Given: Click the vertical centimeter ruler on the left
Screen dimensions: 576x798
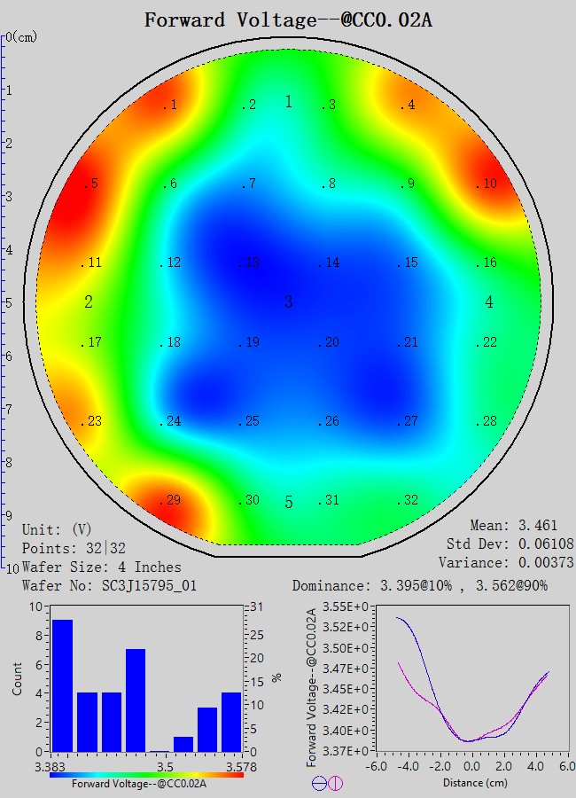Looking at the screenshot, I should tap(4, 301).
